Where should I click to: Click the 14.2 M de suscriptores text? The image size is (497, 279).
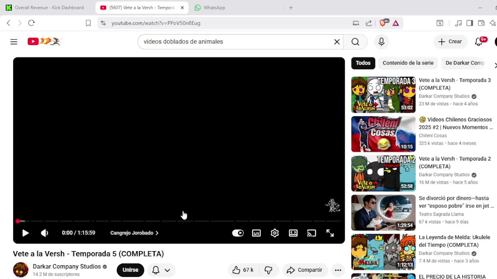click(56, 274)
